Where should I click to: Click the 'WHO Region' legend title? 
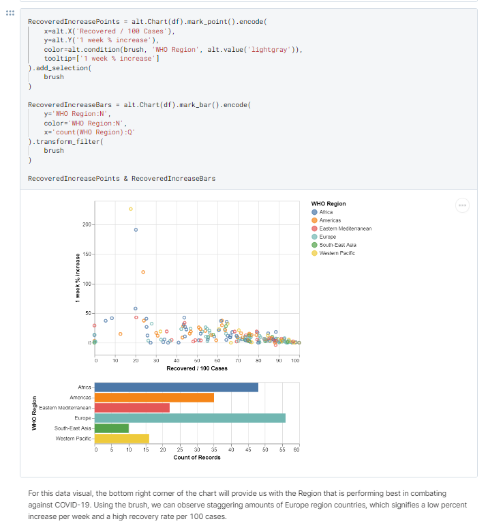pyautogui.click(x=329, y=204)
